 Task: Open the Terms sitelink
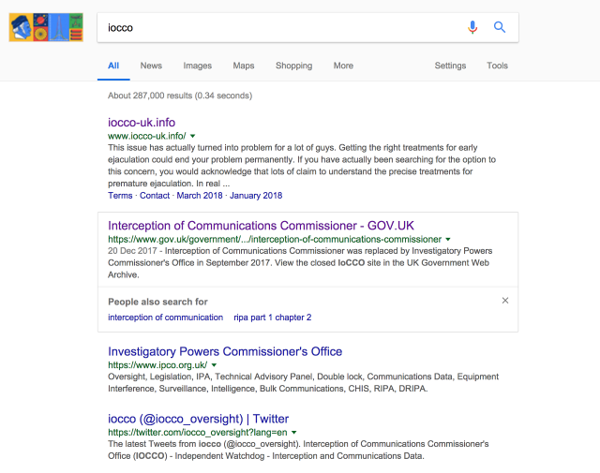pos(120,196)
